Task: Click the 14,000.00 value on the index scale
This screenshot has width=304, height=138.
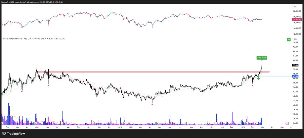Action: (x=297, y=28)
